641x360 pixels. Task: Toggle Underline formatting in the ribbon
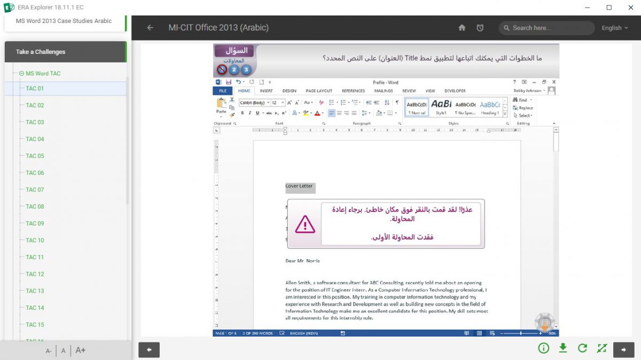click(257, 113)
